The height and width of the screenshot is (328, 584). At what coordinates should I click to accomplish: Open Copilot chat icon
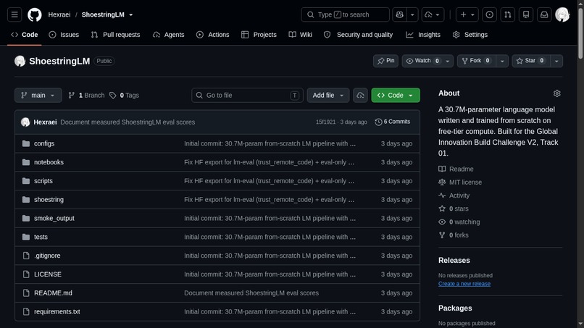pyautogui.click(x=400, y=14)
